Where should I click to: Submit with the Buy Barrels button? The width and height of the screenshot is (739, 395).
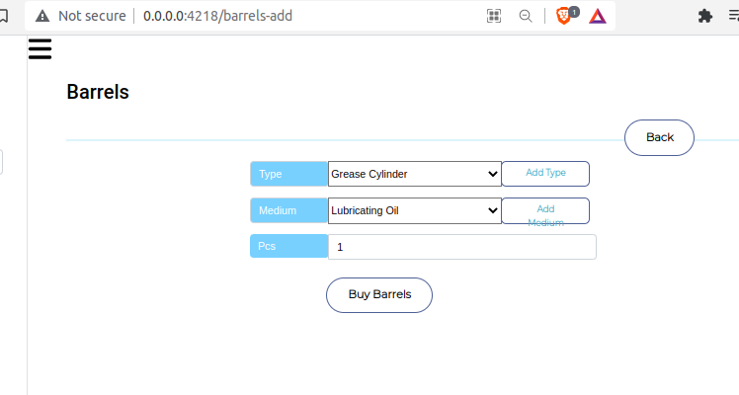click(x=379, y=294)
